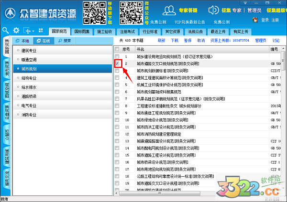Uncheck the box for 城市道路交叉口规划规范

pos(117,64)
